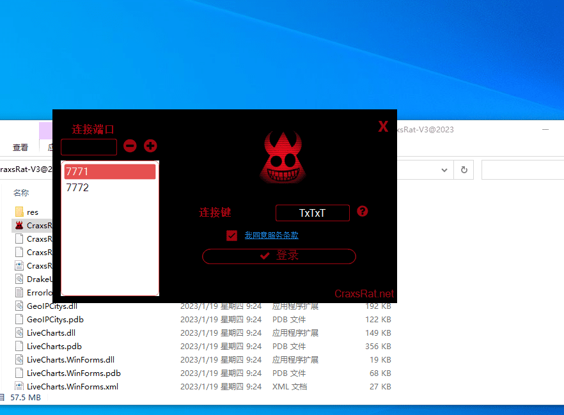
Task: Click the 356 KB size of LiveCharts.pdb
Action: [x=378, y=347]
